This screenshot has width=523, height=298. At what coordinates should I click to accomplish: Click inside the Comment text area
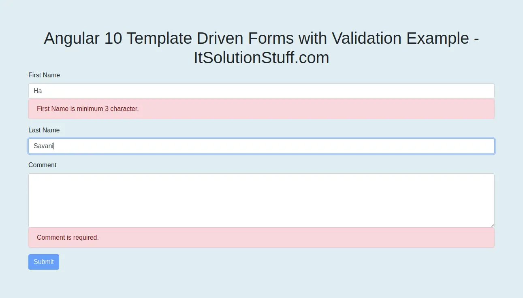pyautogui.click(x=261, y=200)
